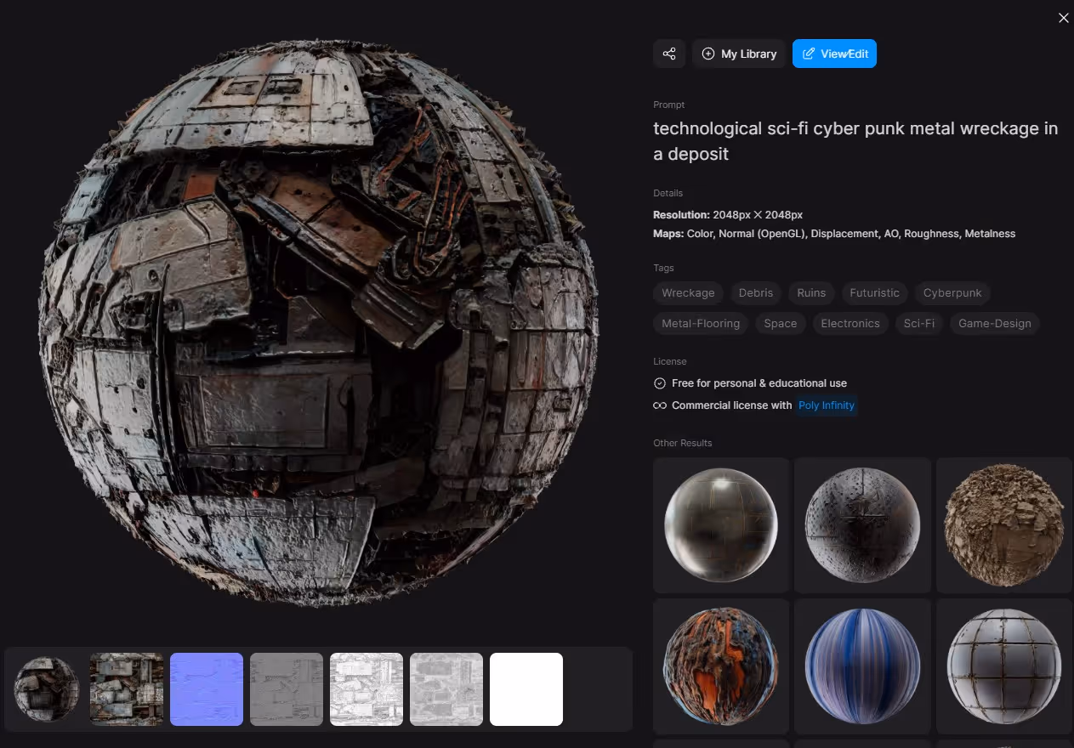Click the share material icon
This screenshot has width=1074, height=748.
click(669, 54)
